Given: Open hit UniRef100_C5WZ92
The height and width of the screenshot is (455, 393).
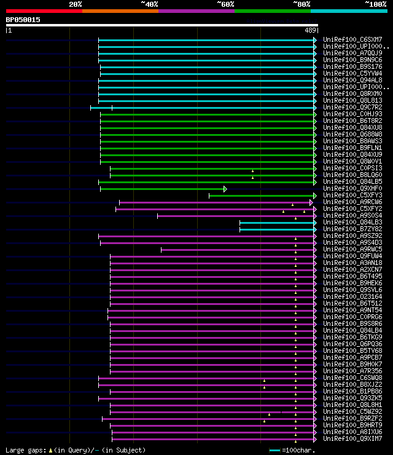Looking at the screenshot, I should [352, 411].
